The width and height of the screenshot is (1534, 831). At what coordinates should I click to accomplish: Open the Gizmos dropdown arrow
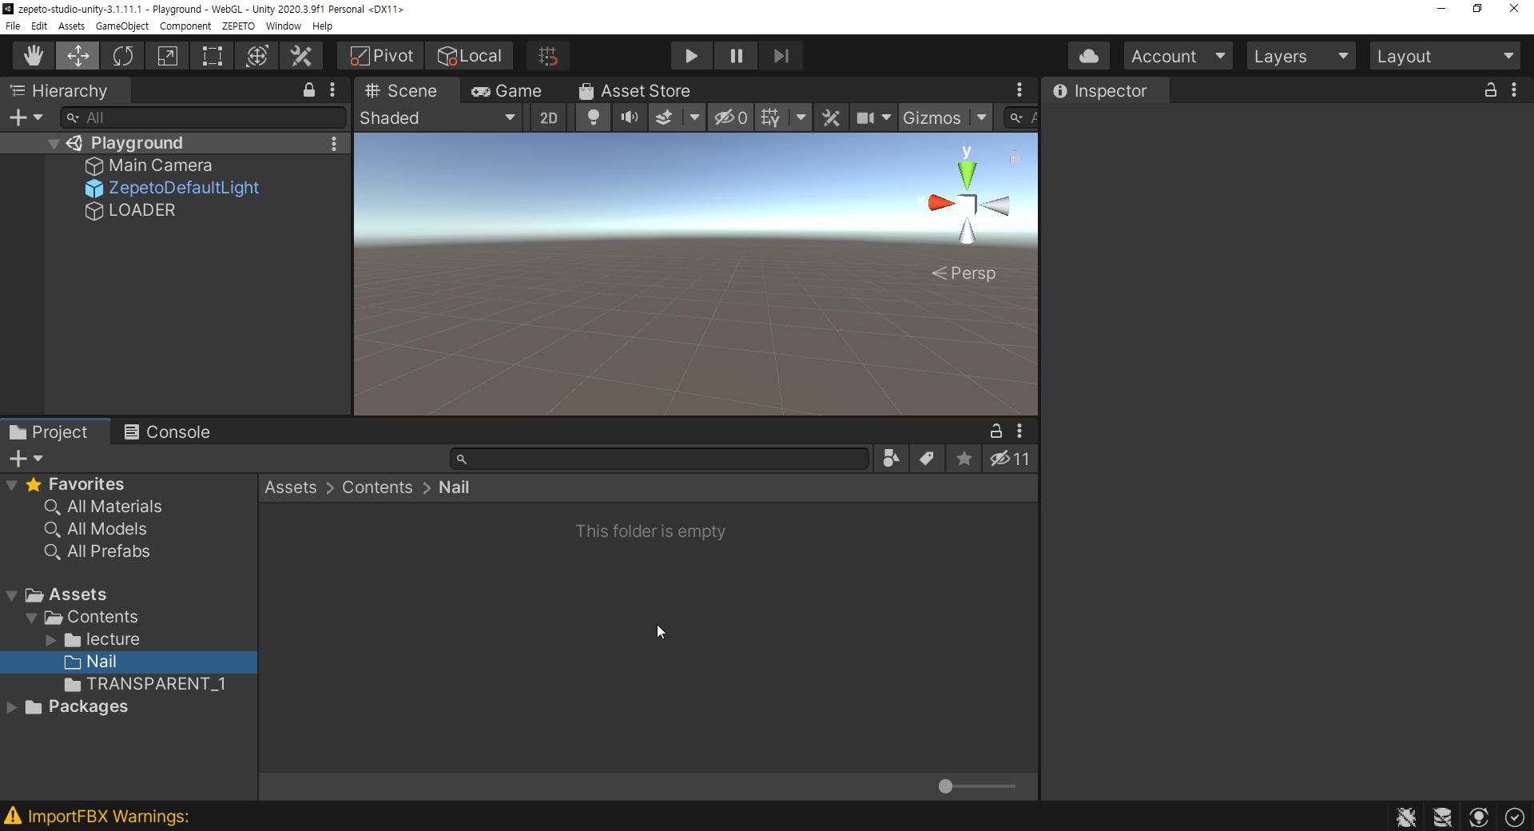point(981,117)
